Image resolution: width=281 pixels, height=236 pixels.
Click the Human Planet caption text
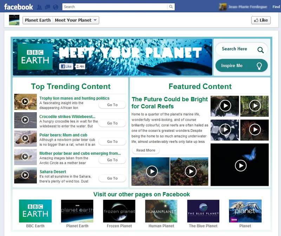(161, 226)
